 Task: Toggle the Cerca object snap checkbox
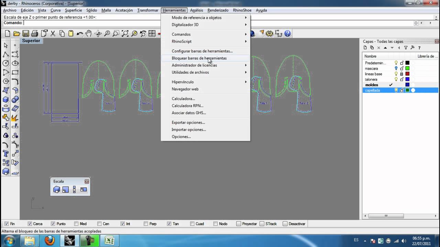click(30, 224)
